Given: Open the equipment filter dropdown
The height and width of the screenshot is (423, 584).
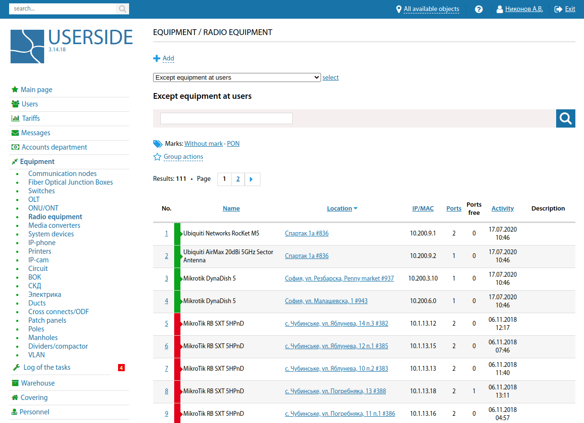Looking at the screenshot, I should click(237, 77).
